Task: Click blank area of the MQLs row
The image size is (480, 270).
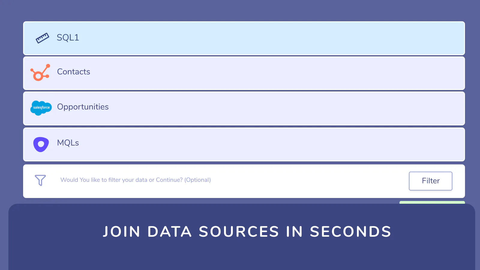Action: tap(270, 145)
